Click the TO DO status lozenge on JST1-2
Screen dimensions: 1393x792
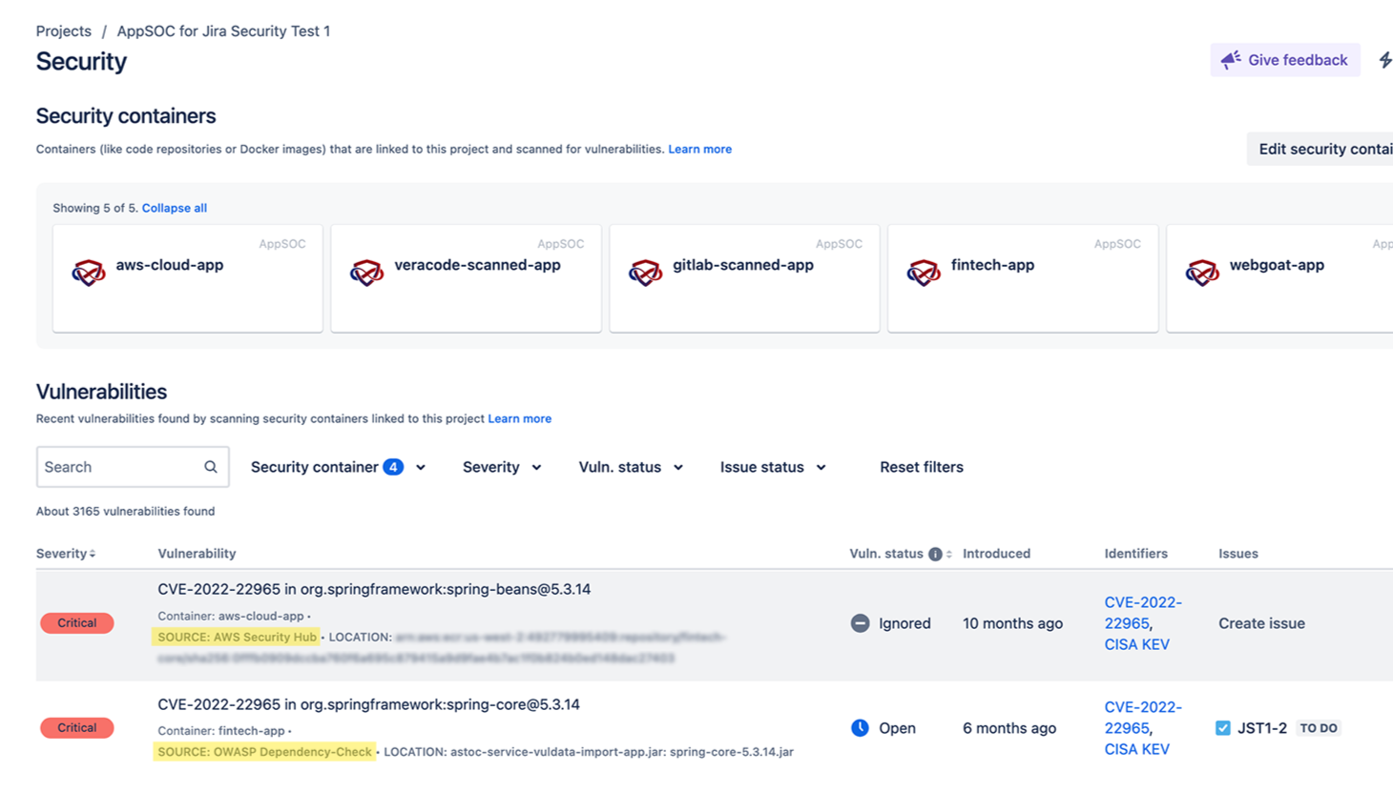(x=1318, y=727)
